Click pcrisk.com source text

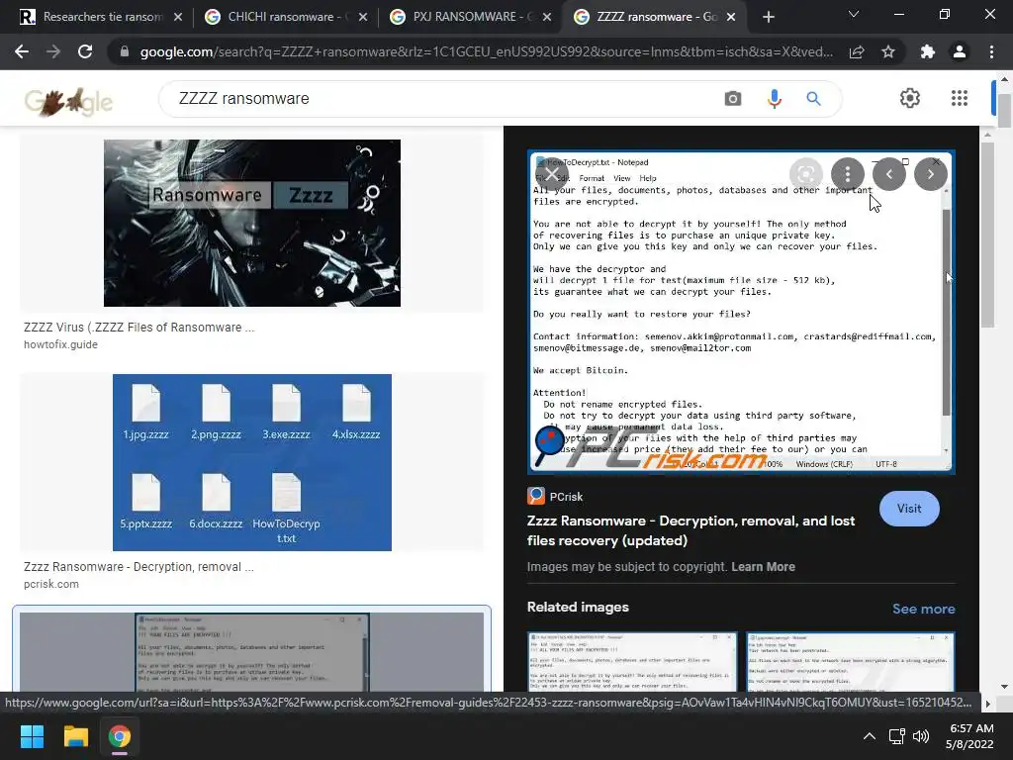pyautogui.click(x=51, y=584)
